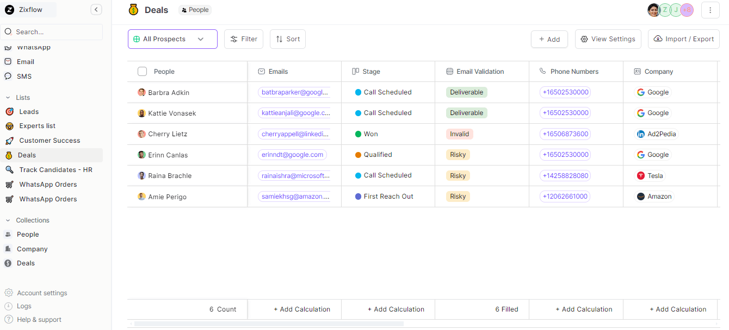Click the Search input field
Screen dimensions: 729x330
[54, 32]
